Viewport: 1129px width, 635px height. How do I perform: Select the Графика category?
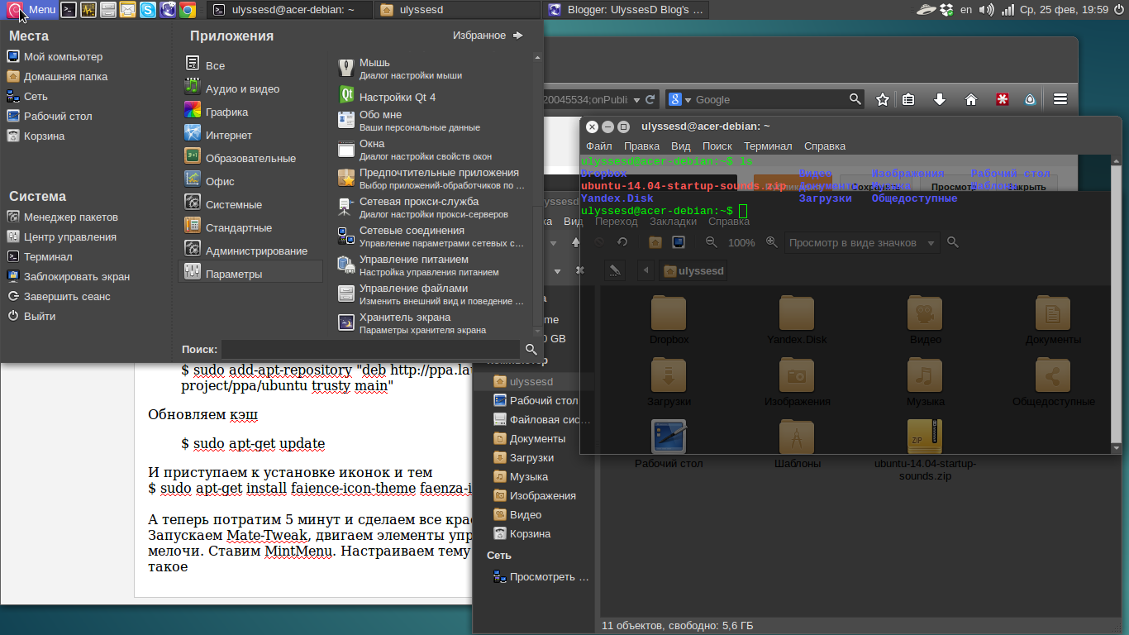coord(250,112)
